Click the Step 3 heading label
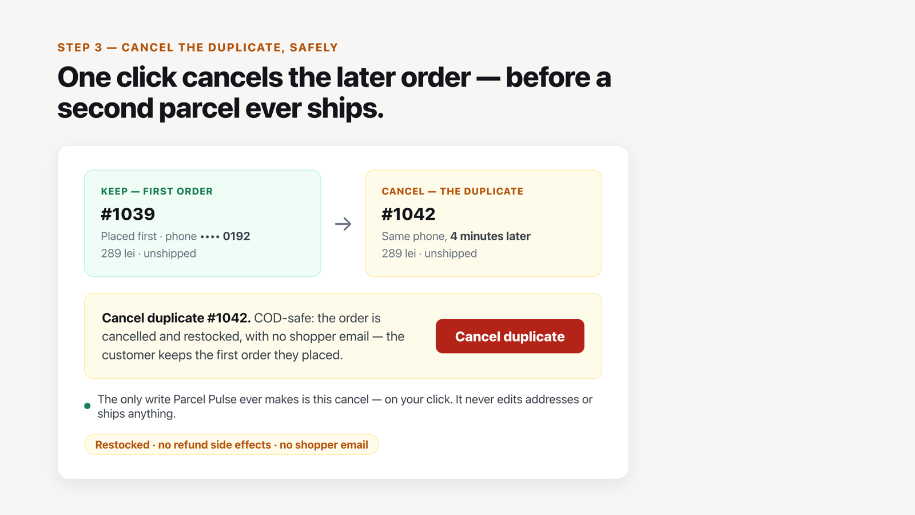This screenshot has width=915, height=515. tap(198, 47)
